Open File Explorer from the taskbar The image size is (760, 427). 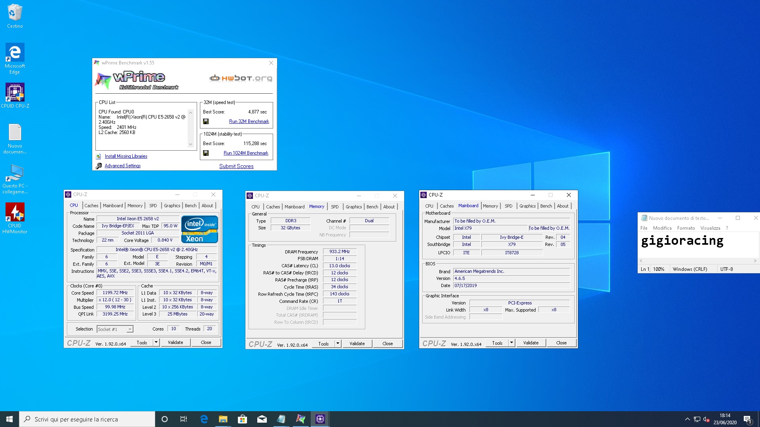click(223, 419)
